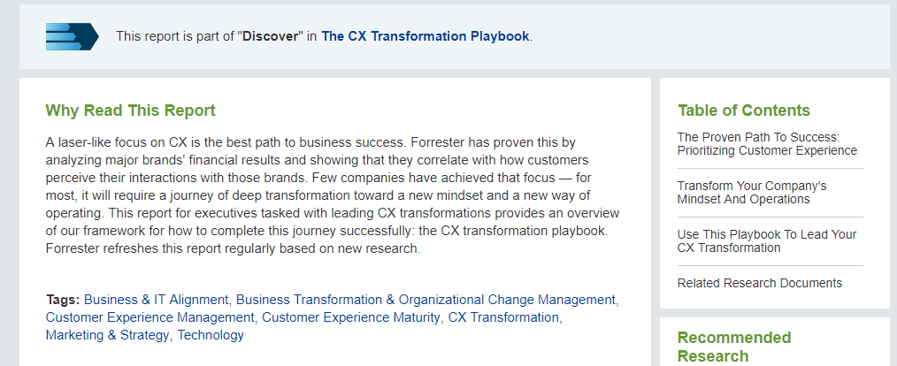Select the Marketing & Strategy tag
897x366 pixels.
coord(107,335)
